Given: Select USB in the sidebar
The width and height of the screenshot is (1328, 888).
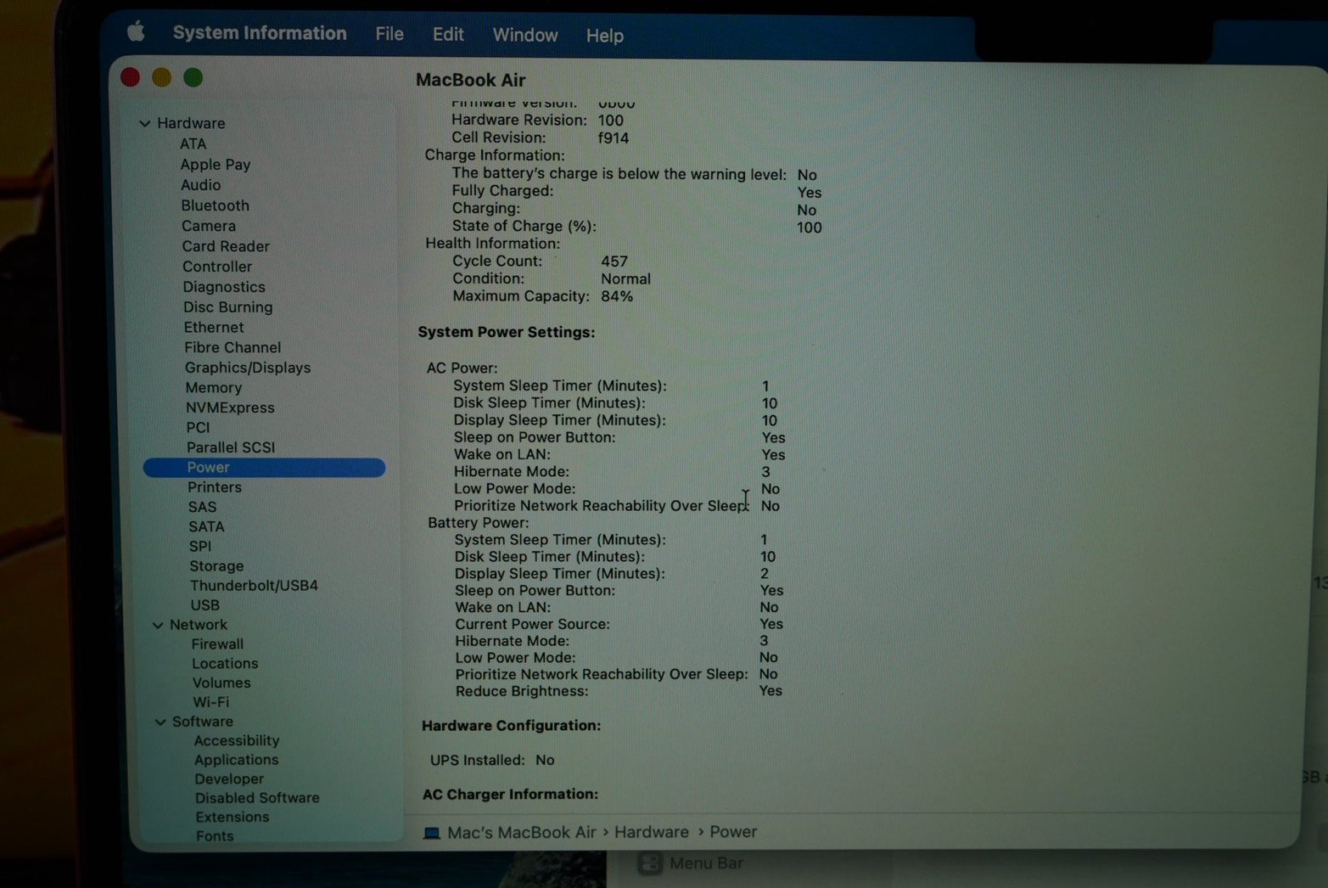Looking at the screenshot, I should pyautogui.click(x=205, y=605).
